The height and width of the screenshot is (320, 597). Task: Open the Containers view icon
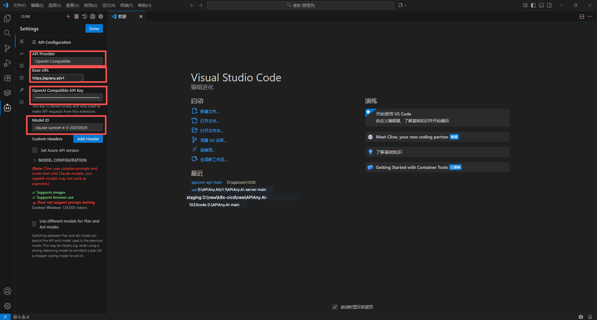[7, 93]
